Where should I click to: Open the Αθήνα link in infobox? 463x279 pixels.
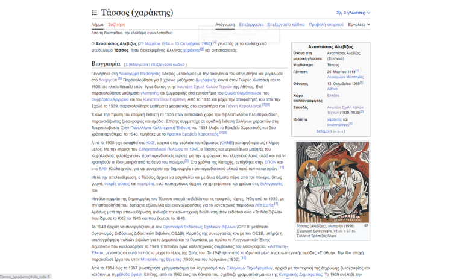click(x=332, y=89)
